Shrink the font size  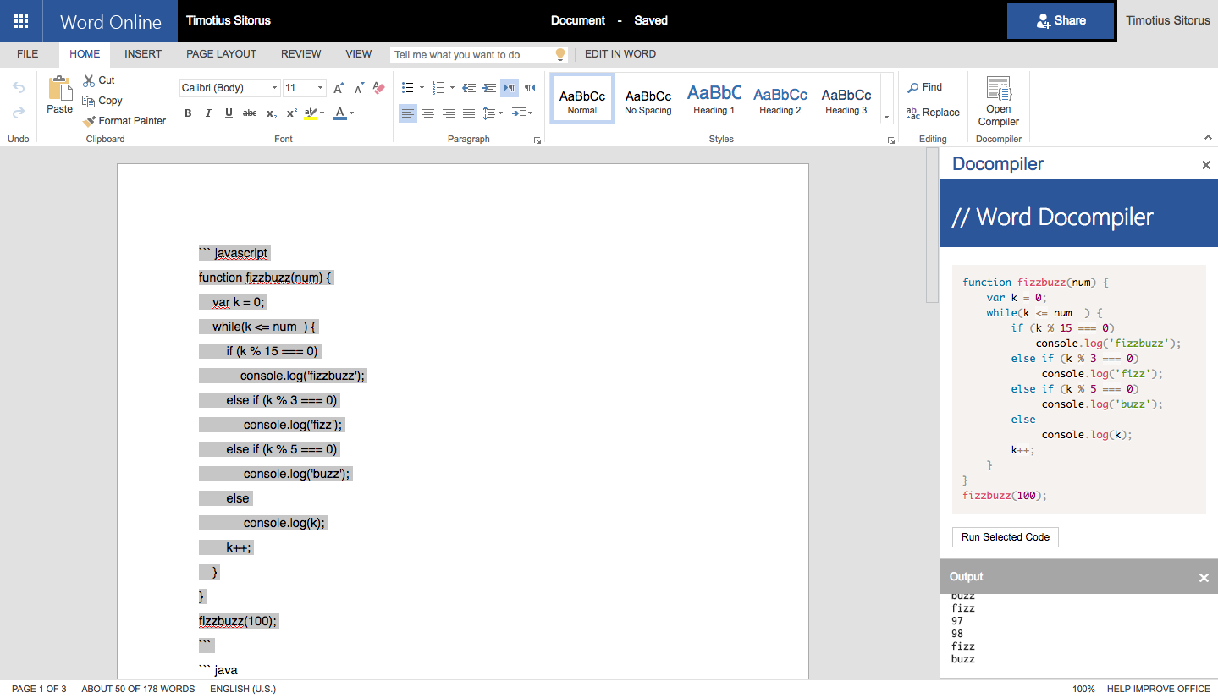(x=359, y=88)
